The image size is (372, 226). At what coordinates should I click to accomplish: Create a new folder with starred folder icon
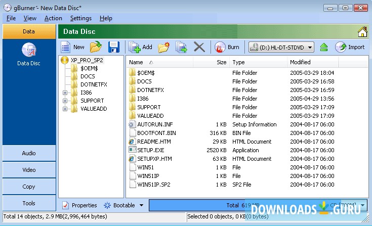163,47
